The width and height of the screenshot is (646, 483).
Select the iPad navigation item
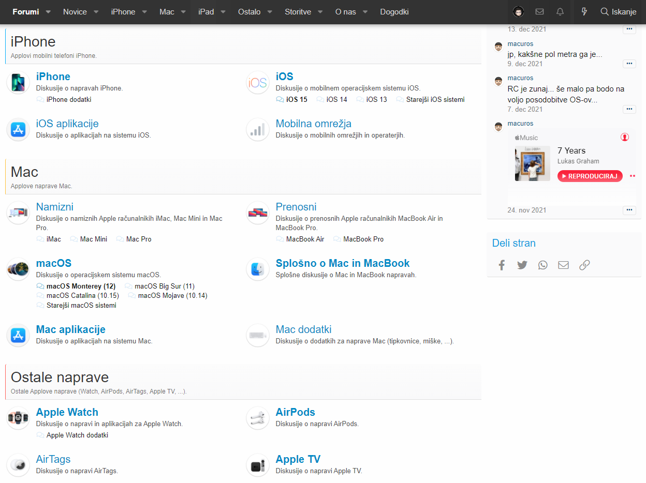206,12
